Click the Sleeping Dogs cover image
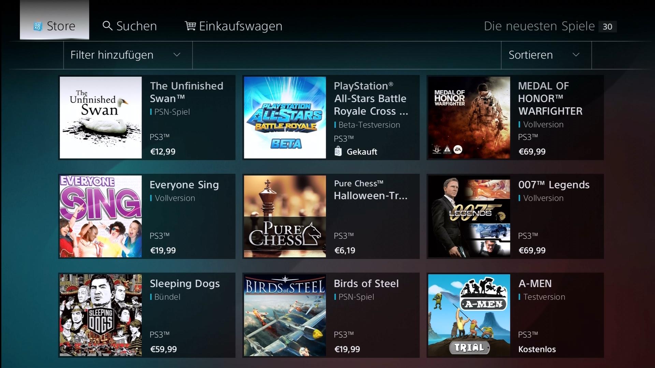This screenshot has height=368, width=655. click(x=100, y=315)
